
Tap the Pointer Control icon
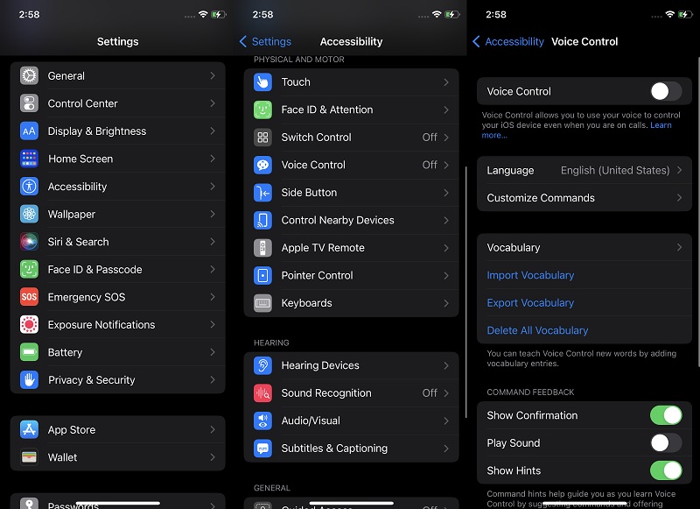click(x=263, y=276)
